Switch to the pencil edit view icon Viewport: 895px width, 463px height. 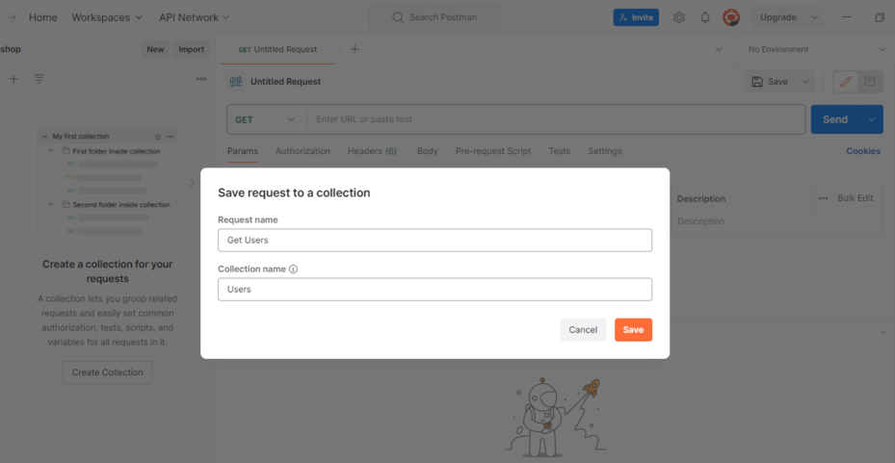845,82
